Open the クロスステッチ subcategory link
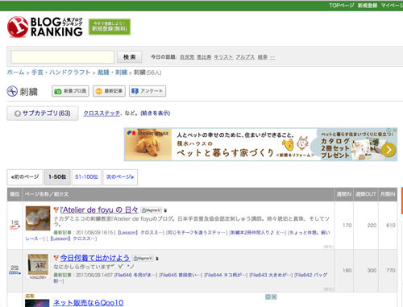This screenshot has height=307, width=403. click(x=102, y=113)
